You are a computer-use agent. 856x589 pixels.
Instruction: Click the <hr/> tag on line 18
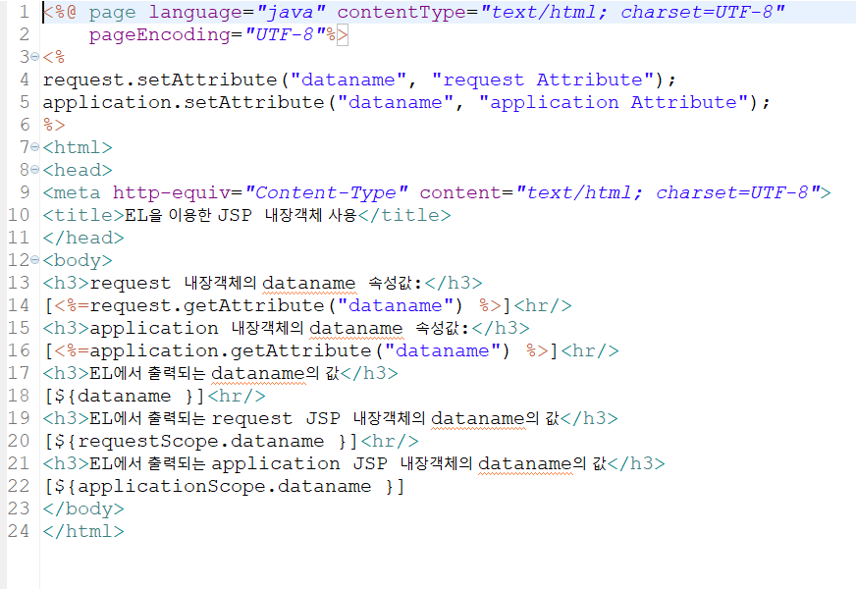click(x=237, y=396)
